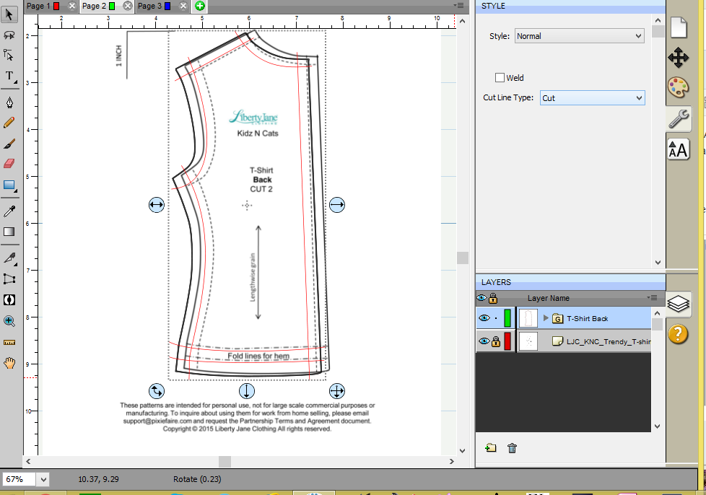
Task: Hide the T-Shirt Back layer
Action: tap(483, 318)
